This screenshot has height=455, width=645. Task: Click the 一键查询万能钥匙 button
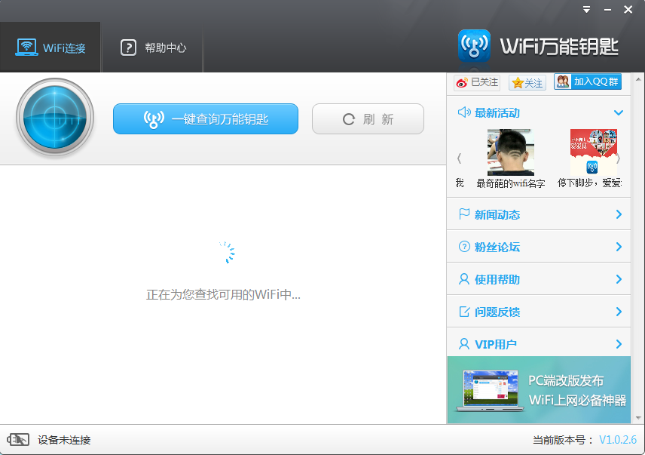coord(206,119)
